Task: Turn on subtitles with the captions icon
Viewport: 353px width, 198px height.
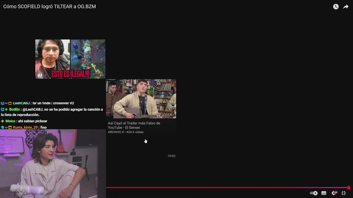Action: pos(324,193)
